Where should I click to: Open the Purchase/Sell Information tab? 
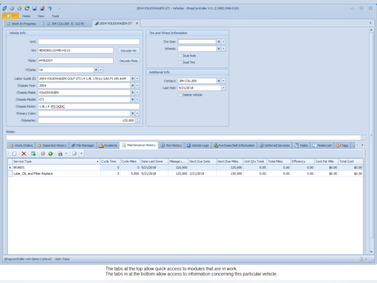click(x=234, y=145)
